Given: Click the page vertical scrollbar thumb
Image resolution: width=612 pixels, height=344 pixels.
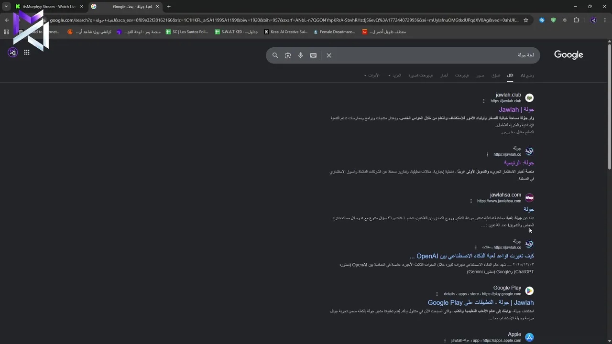Looking at the screenshot, I should coord(610,106).
